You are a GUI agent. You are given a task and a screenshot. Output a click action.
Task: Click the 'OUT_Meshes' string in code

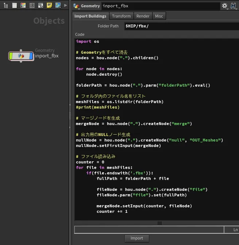[205, 140]
